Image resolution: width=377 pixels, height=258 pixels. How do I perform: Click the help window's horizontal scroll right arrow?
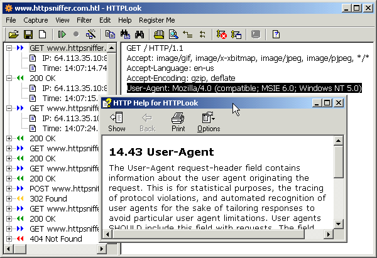click(328, 234)
